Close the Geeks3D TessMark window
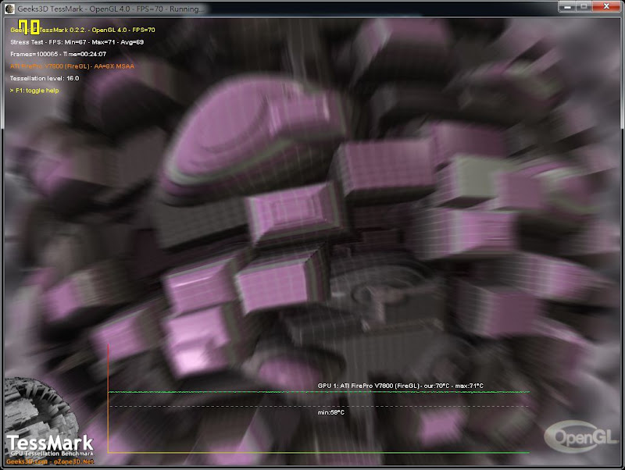This screenshot has width=625, height=470. click(606, 6)
